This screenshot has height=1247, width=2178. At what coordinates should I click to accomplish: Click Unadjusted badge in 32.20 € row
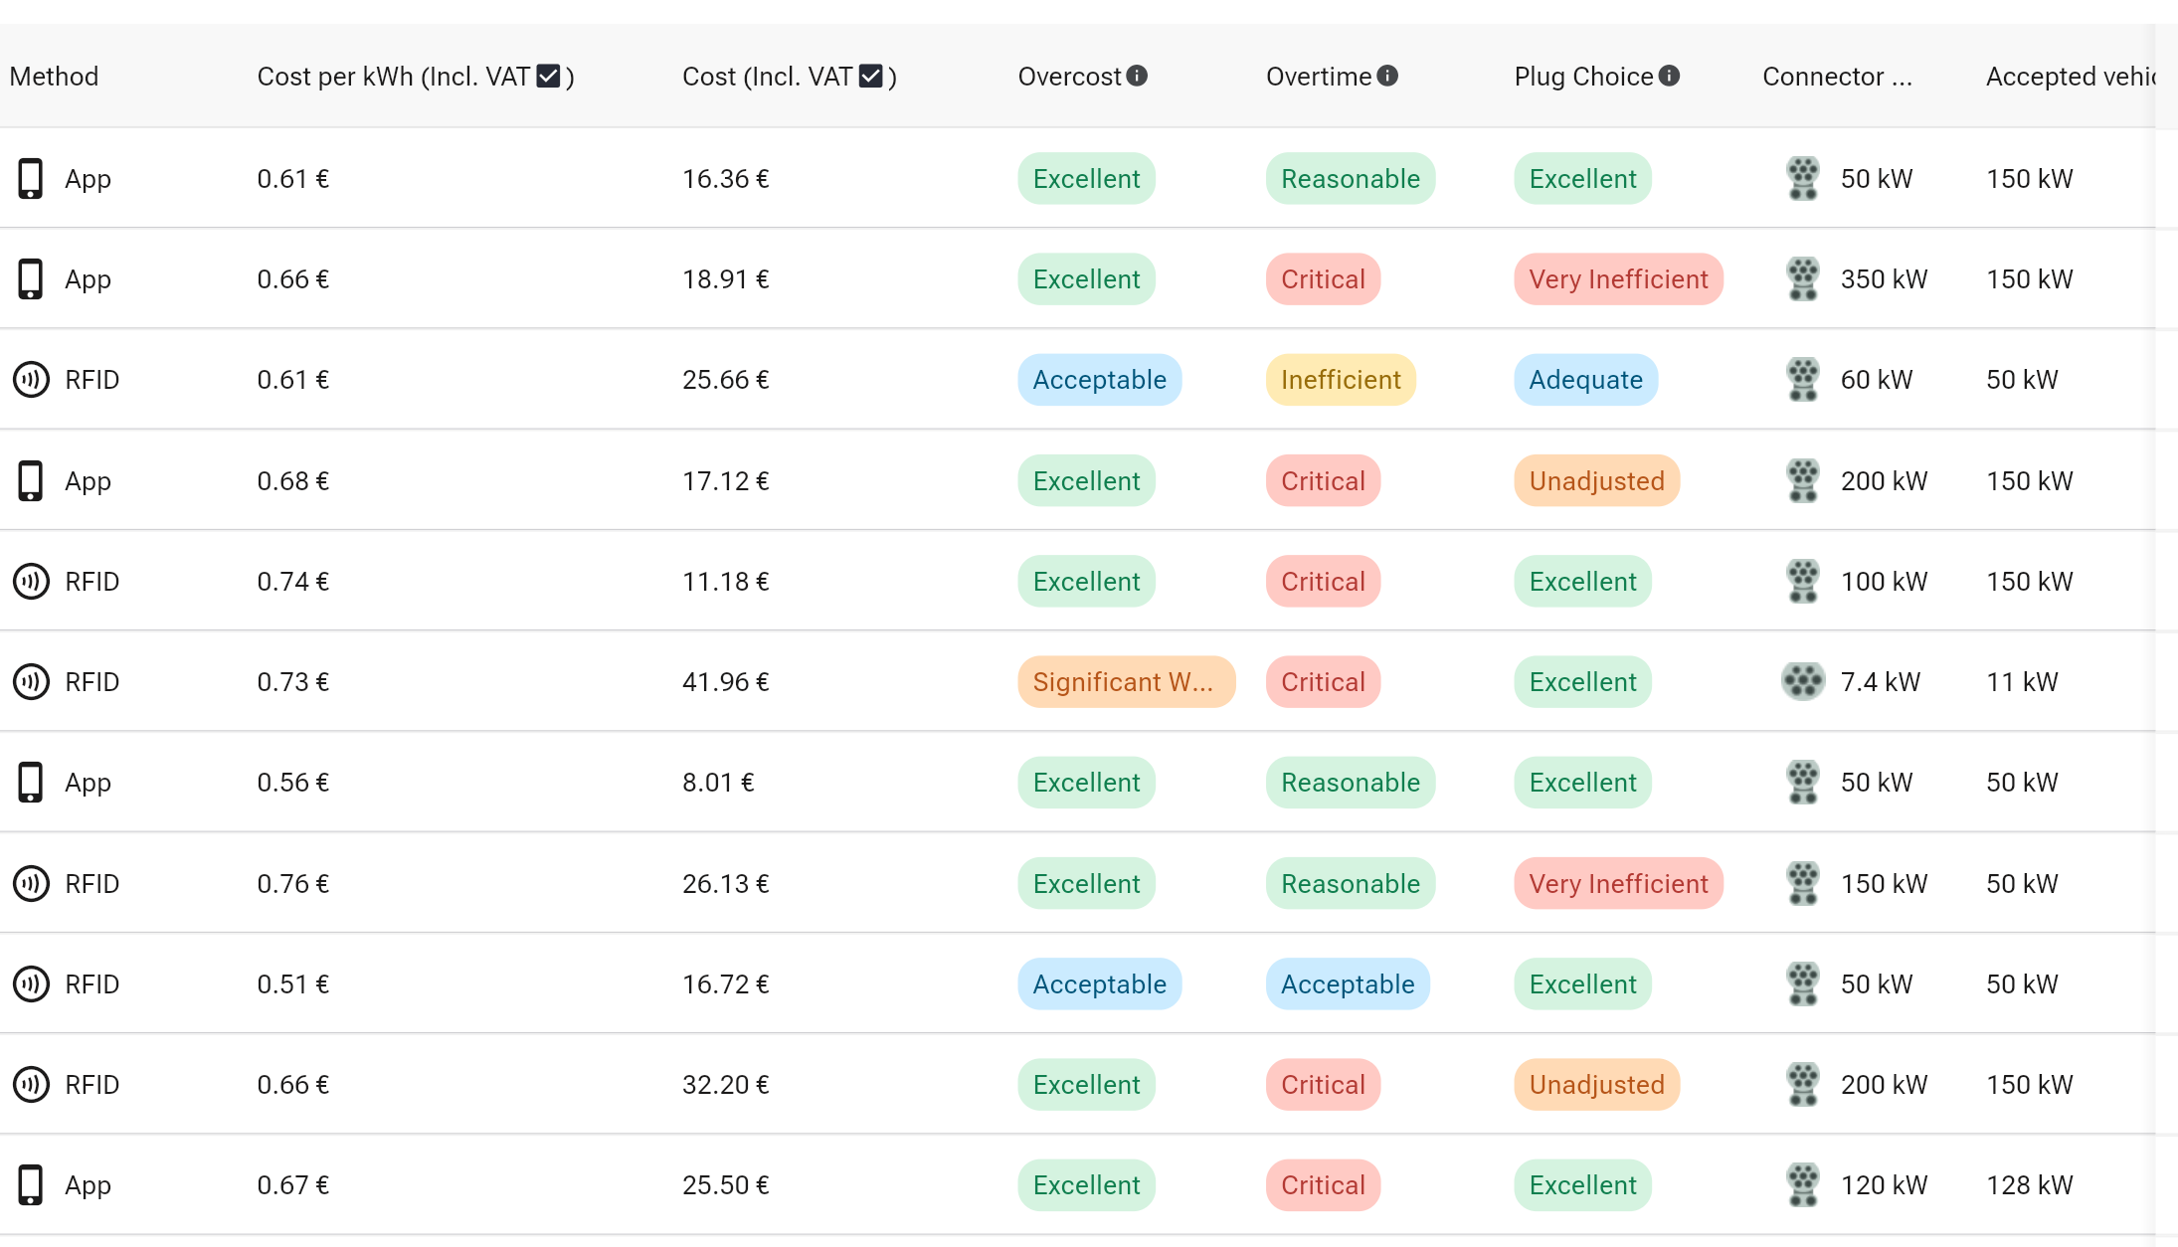pos(1596,1085)
